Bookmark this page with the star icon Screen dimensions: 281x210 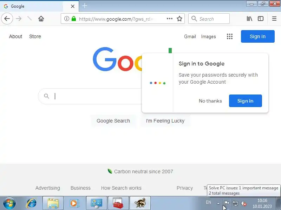179,19
